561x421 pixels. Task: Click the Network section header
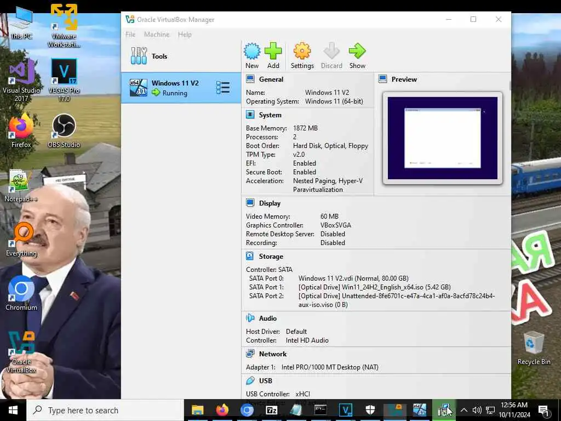[x=273, y=354]
